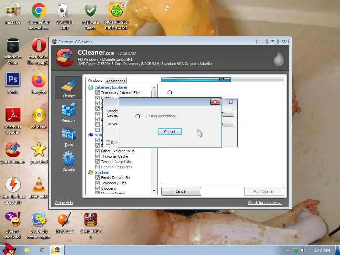Uncheck Taskbar Jump Lists

click(x=97, y=162)
